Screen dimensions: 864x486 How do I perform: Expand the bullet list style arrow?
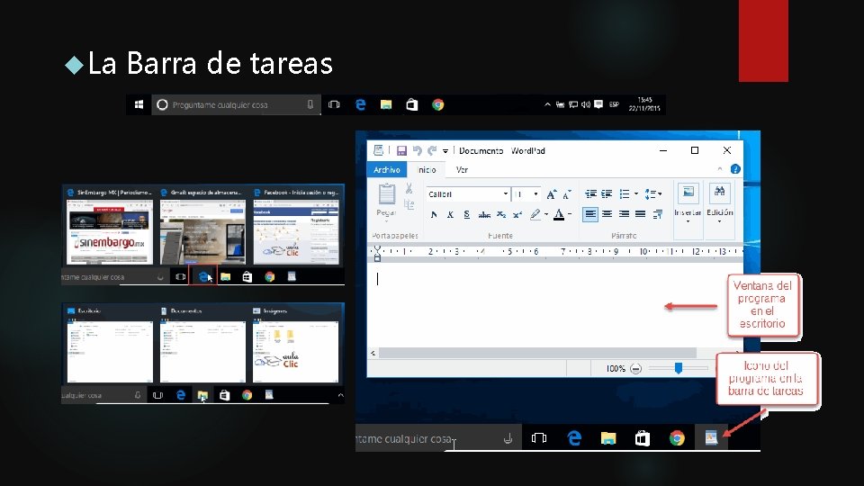coord(636,194)
